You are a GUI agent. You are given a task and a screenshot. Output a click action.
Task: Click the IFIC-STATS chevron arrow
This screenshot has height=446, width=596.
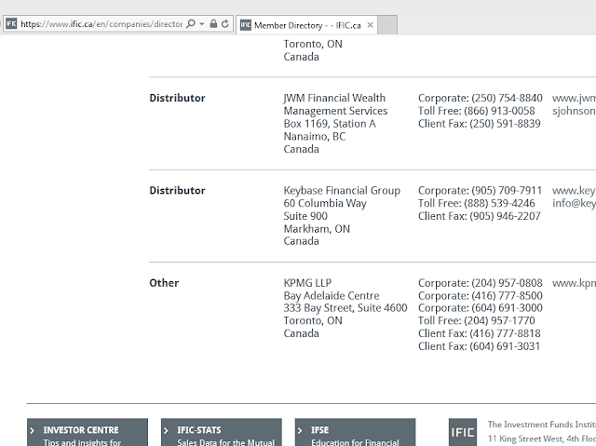[x=166, y=430]
